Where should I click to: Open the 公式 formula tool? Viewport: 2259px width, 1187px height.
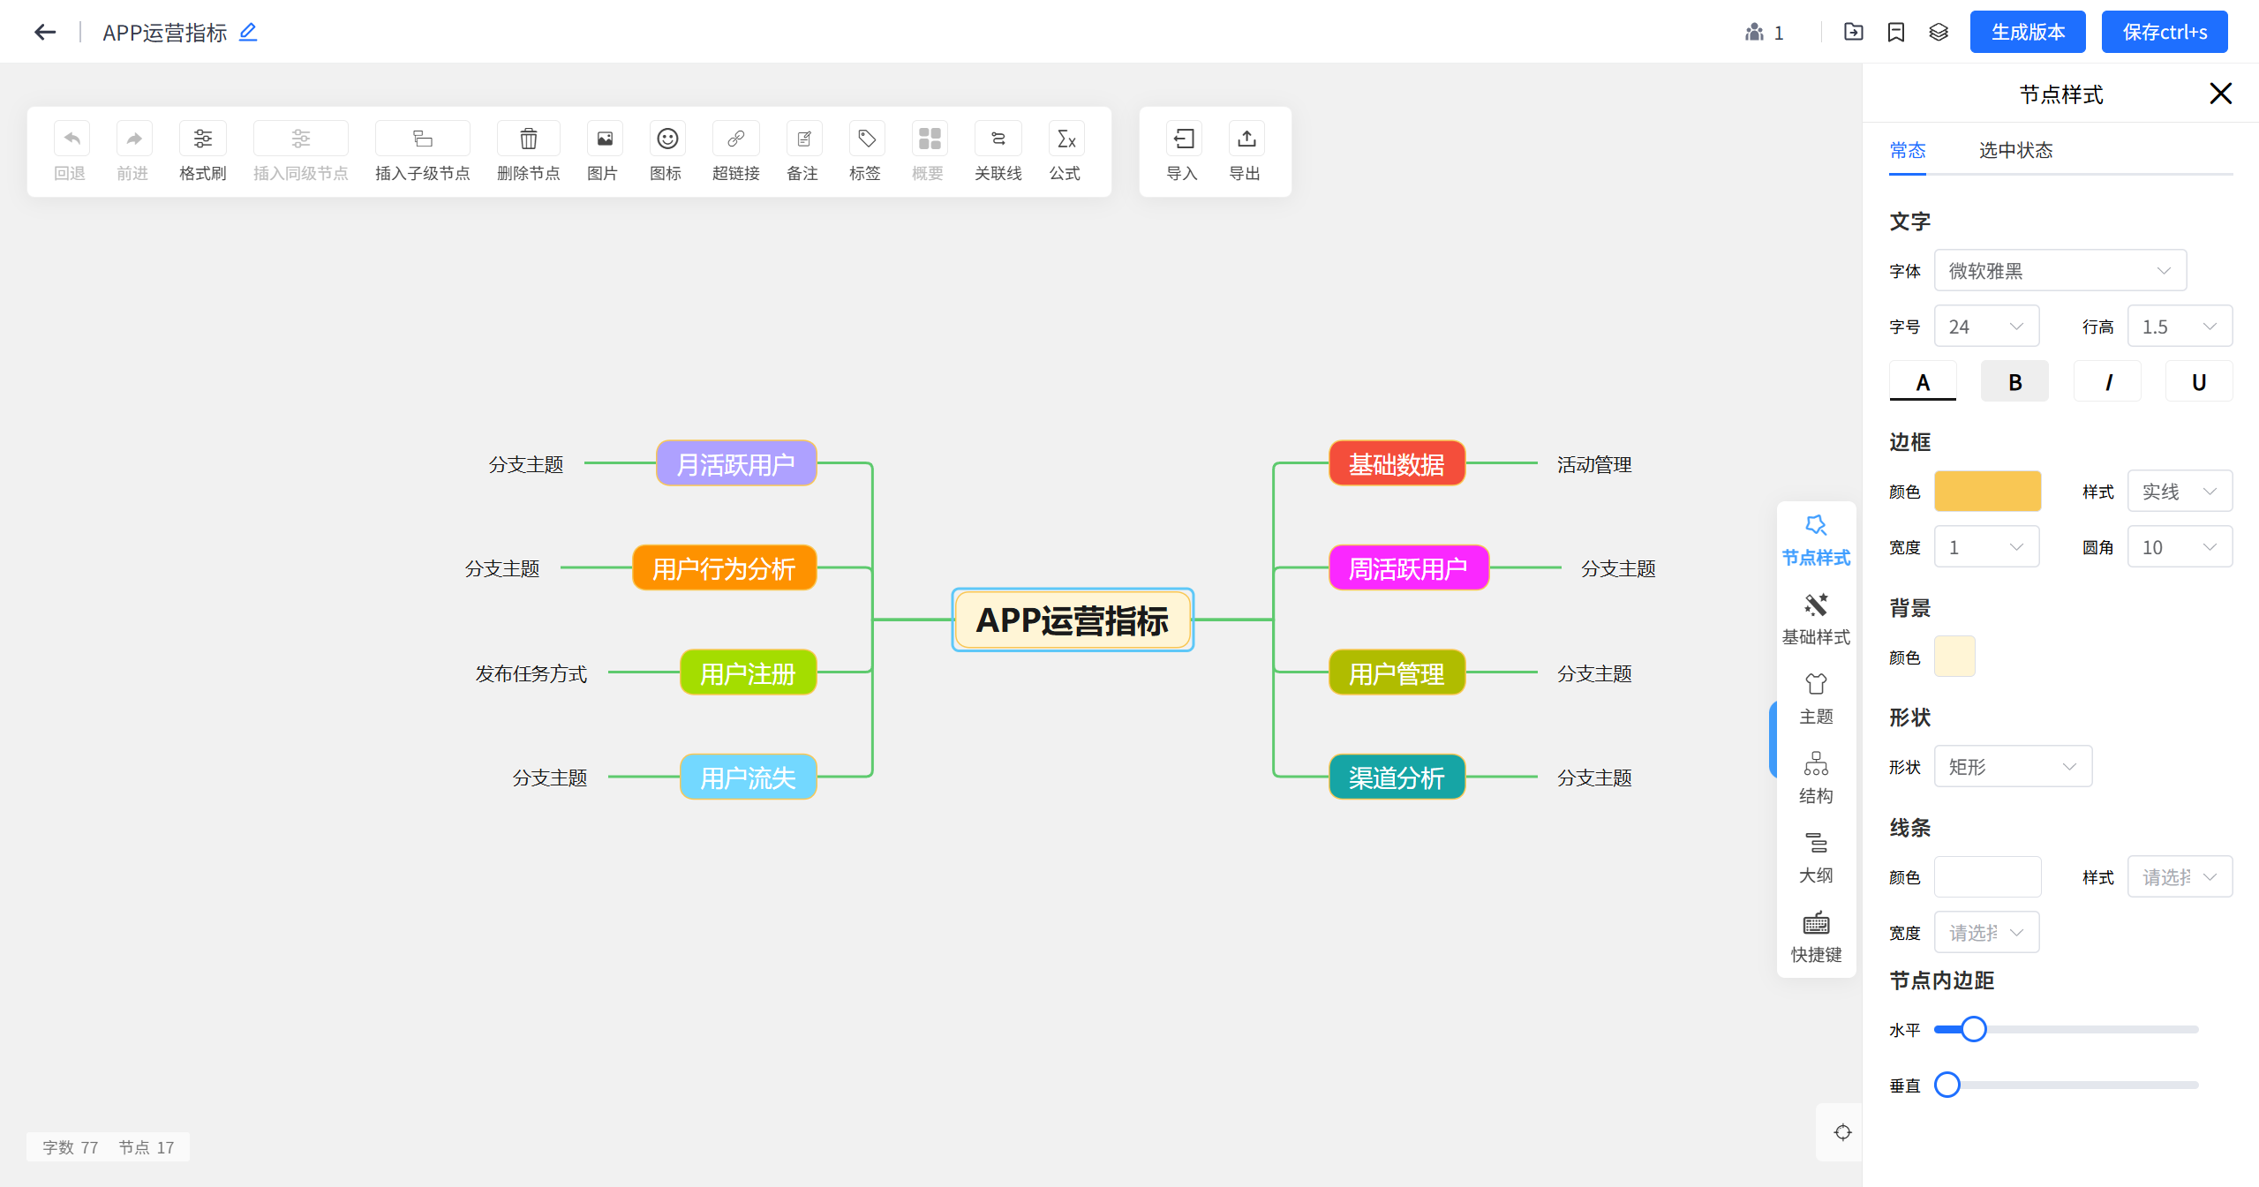(x=1065, y=139)
